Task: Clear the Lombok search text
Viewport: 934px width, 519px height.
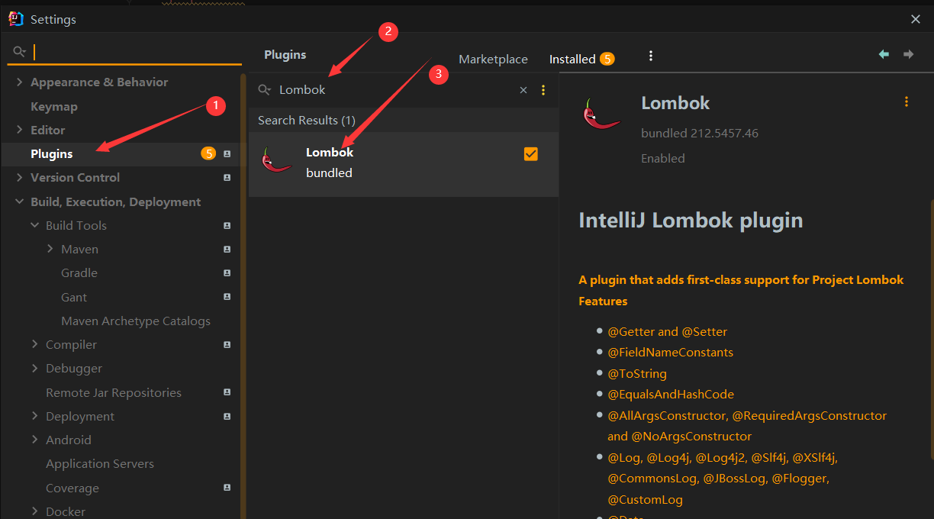Action: (523, 90)
